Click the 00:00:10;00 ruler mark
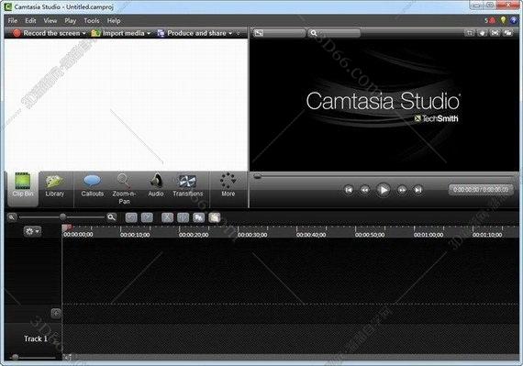523x366 pixels. tap(135, 235)
